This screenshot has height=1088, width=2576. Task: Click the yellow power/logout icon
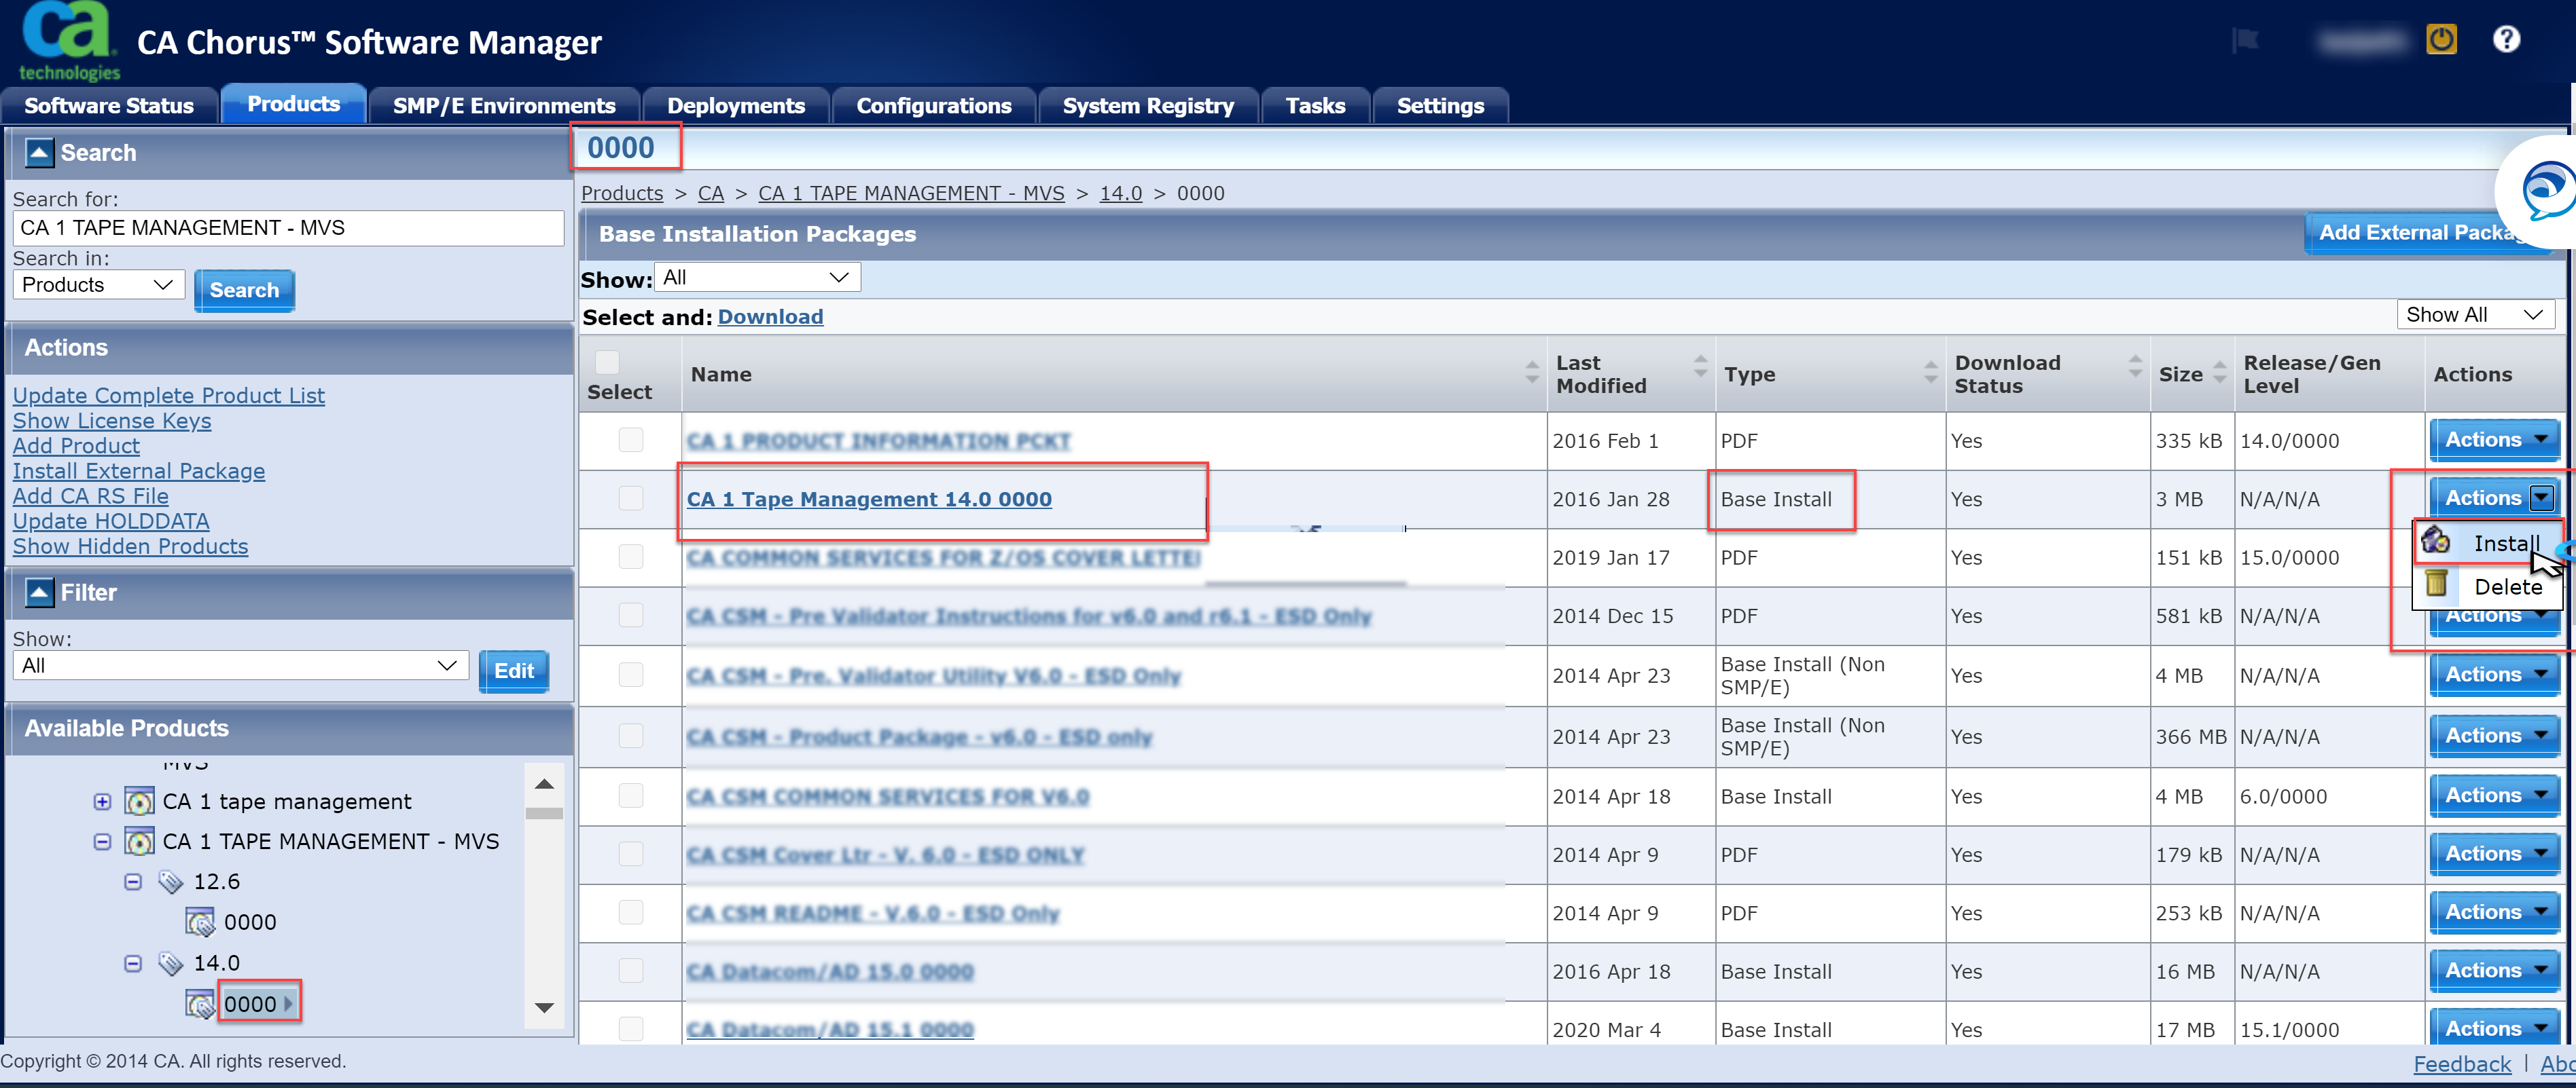[x=2441, y=40]
